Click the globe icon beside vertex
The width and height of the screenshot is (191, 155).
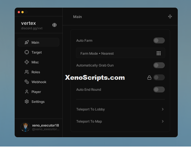click(x=54, y=25)
